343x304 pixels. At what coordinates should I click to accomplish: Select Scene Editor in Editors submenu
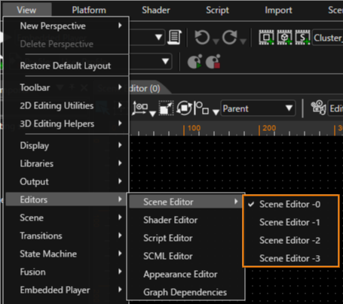(185, 202)
